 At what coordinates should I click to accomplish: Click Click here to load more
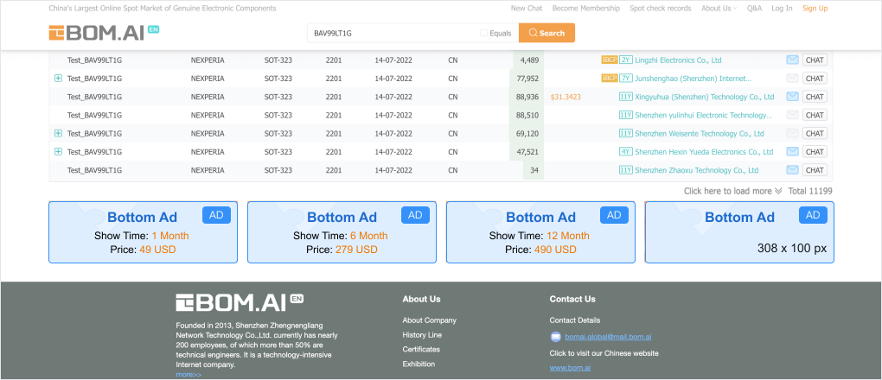pyautogui.click(x=733, y=191)
